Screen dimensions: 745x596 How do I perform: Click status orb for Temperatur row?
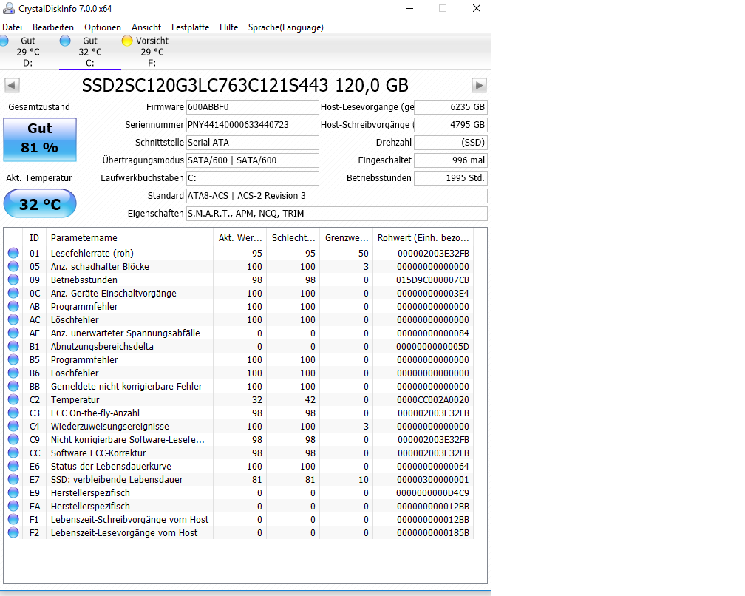[x=13, y=400]
